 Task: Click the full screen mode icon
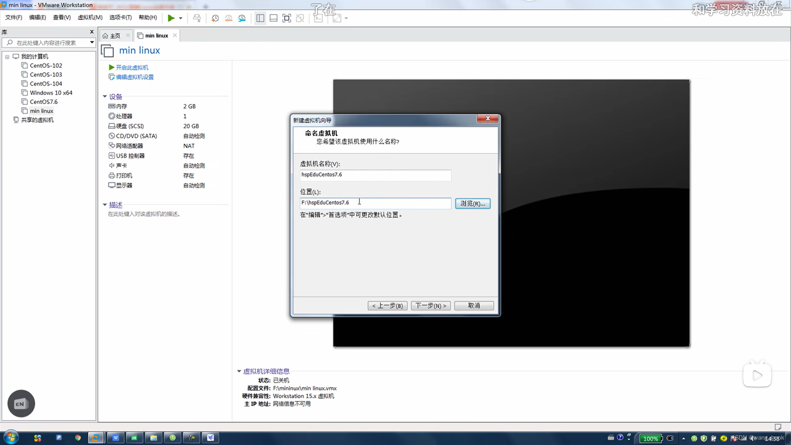(x=287, y=18)
